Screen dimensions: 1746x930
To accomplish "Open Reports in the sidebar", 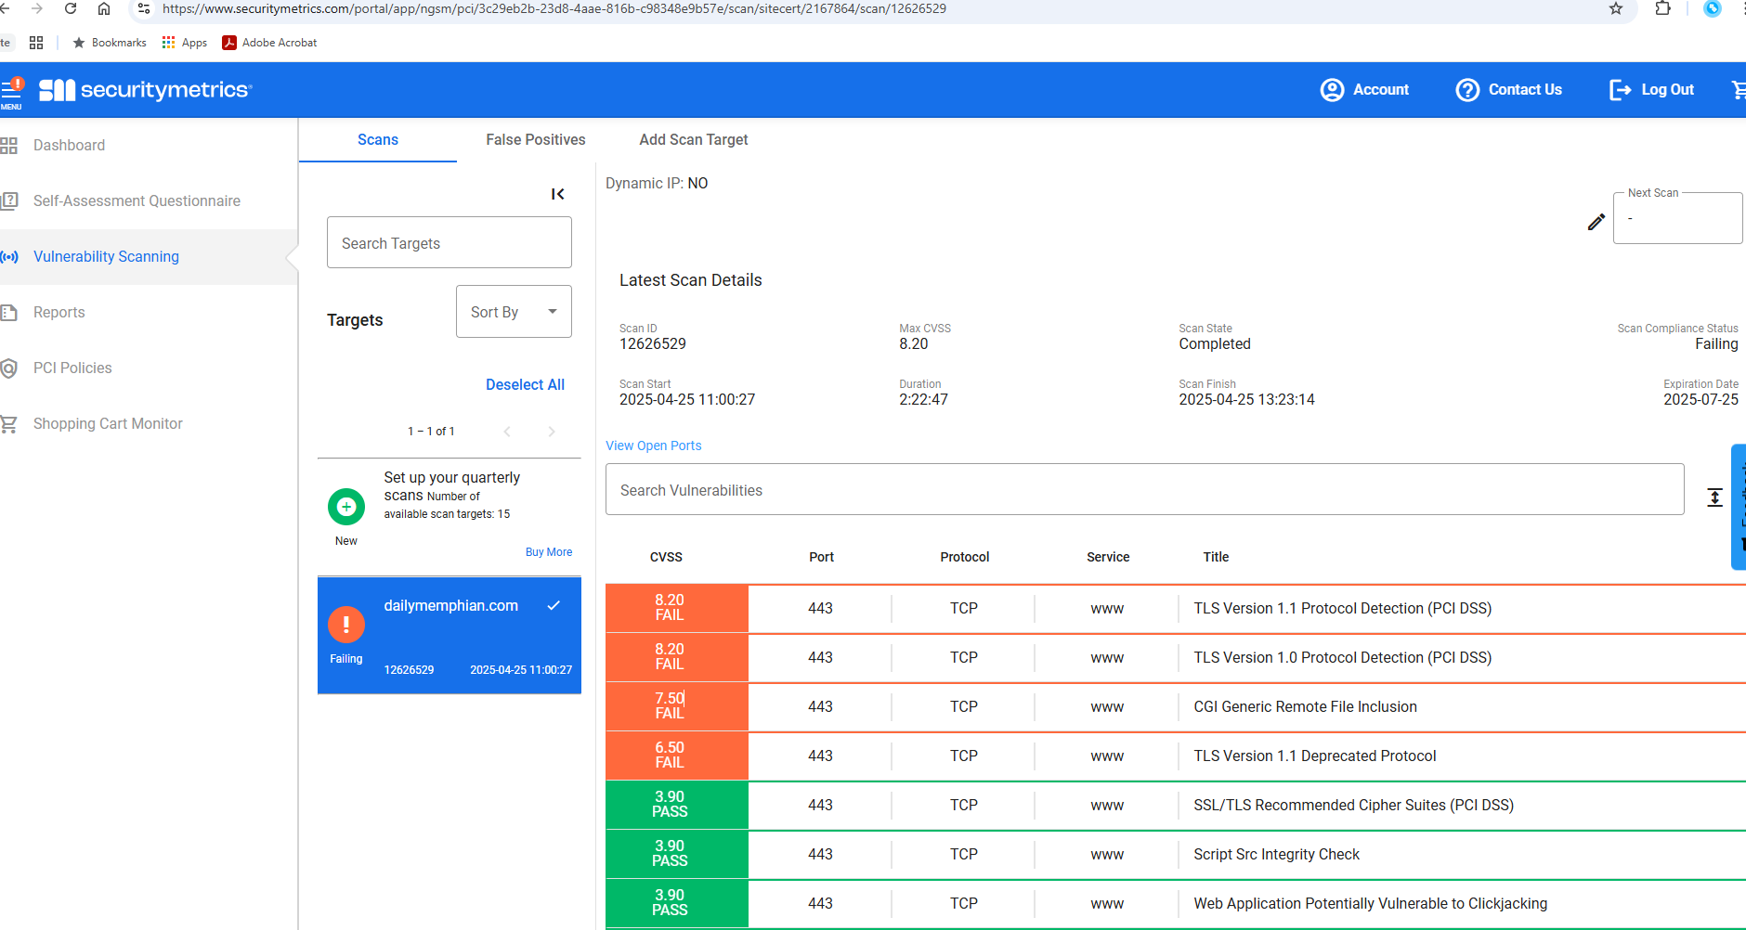I will coord(59,313).
